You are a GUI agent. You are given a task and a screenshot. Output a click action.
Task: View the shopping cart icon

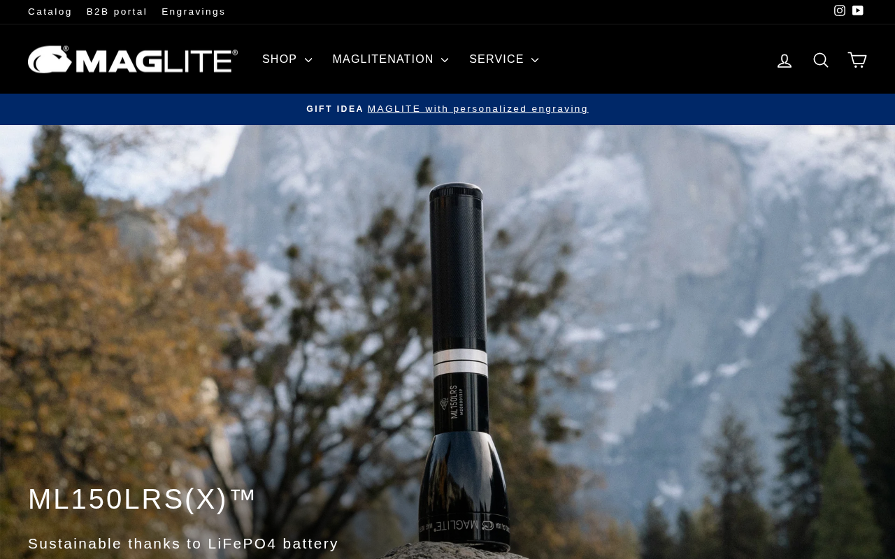(x=857, y=60)
